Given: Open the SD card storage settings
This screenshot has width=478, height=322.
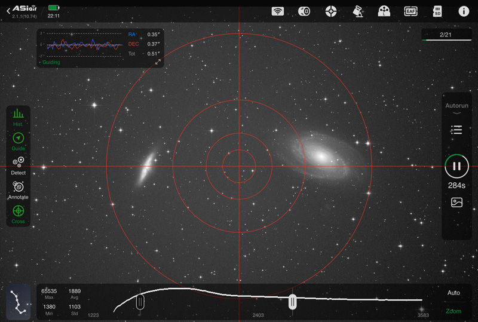Looking at the screenshot, I should [437, 11].
